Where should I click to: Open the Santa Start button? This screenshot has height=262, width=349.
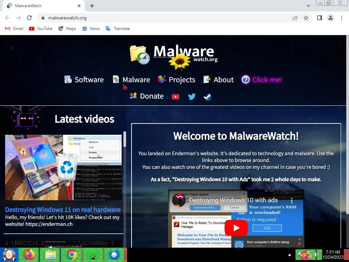(9, 254)
